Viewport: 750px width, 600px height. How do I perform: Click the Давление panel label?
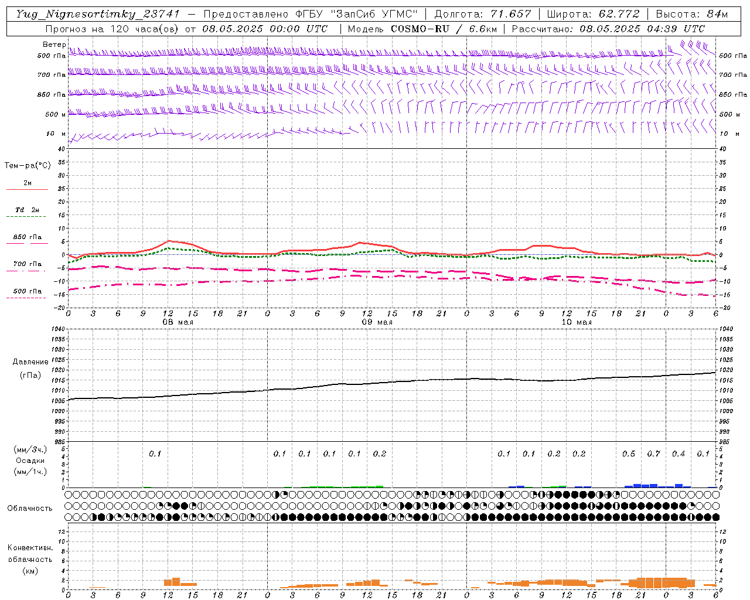tap(30, 362)
